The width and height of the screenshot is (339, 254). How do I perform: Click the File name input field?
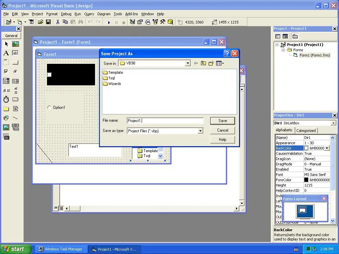[165, 121]
